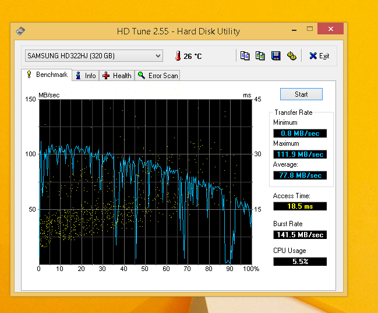Open the options icon in the toolbar
Screen dimensions: 378x313
pos(291,56)
